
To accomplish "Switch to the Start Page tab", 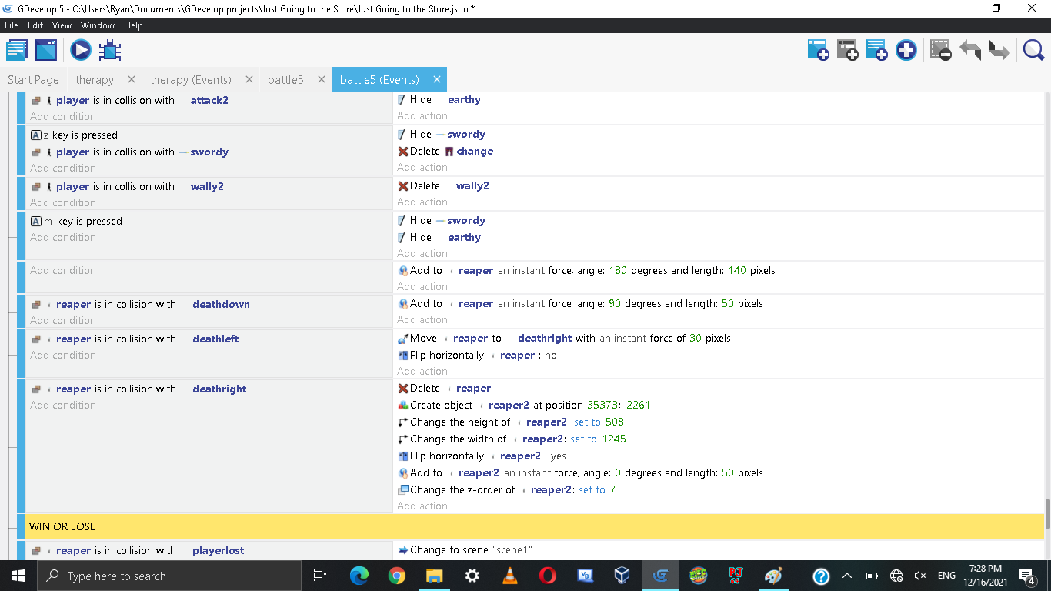I will click(33, 79).
